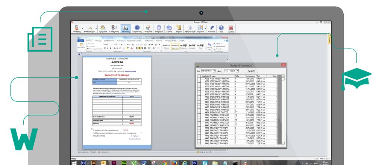Toggle Italic in Word ribbon
Screen dimensions: 385x165
click(x=108, y=48)
